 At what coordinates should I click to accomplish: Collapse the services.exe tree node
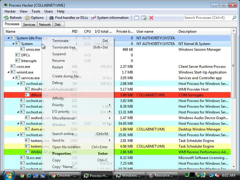pos(13,78)
